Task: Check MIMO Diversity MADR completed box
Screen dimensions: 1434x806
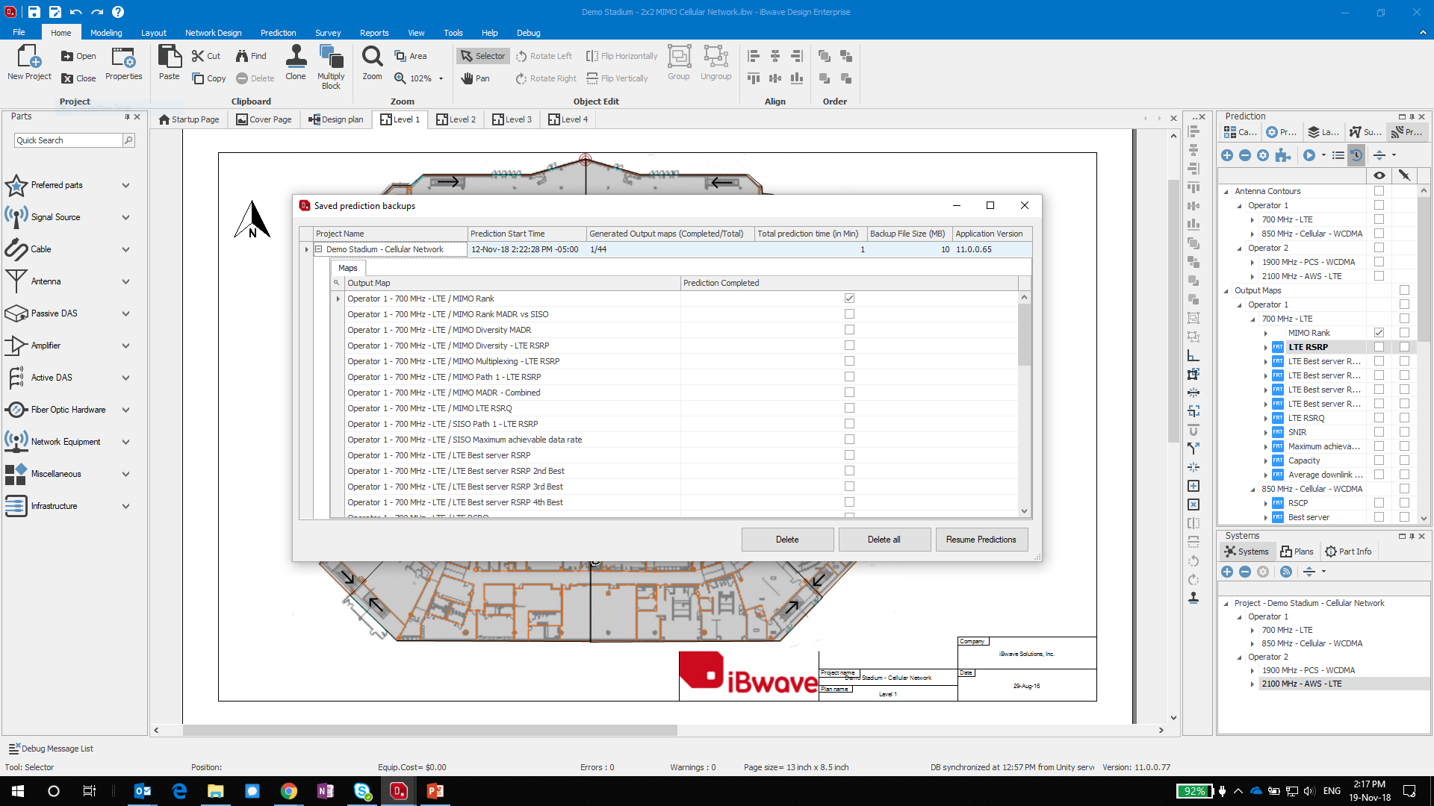Action: coord(849,330)
